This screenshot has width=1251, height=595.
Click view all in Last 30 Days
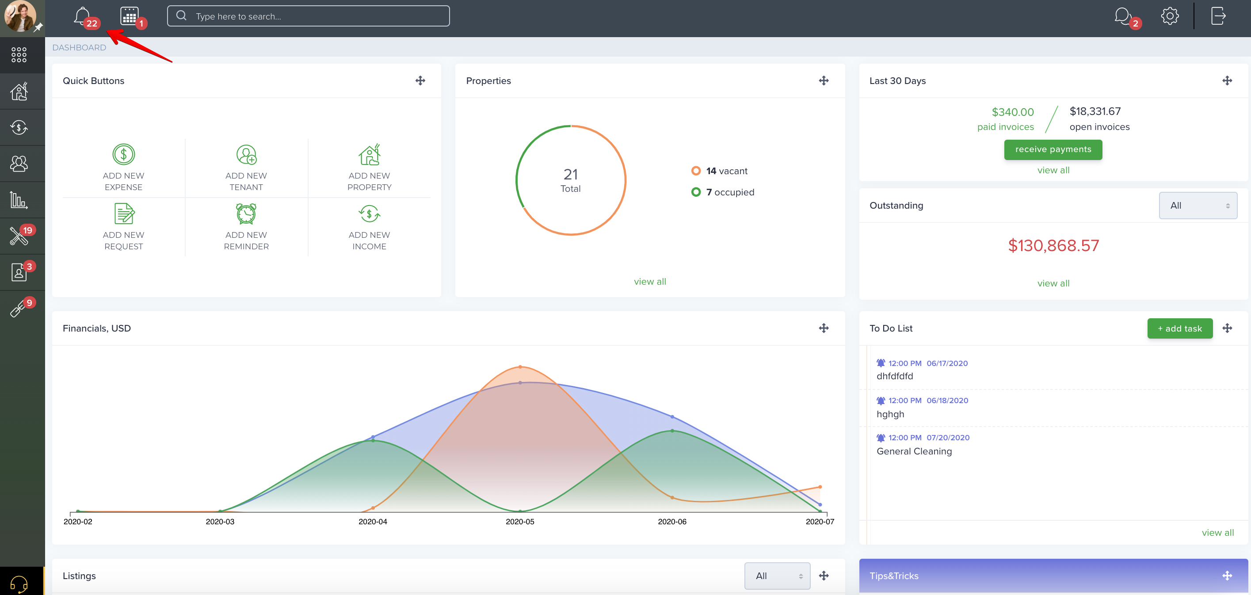point(1053,170)
